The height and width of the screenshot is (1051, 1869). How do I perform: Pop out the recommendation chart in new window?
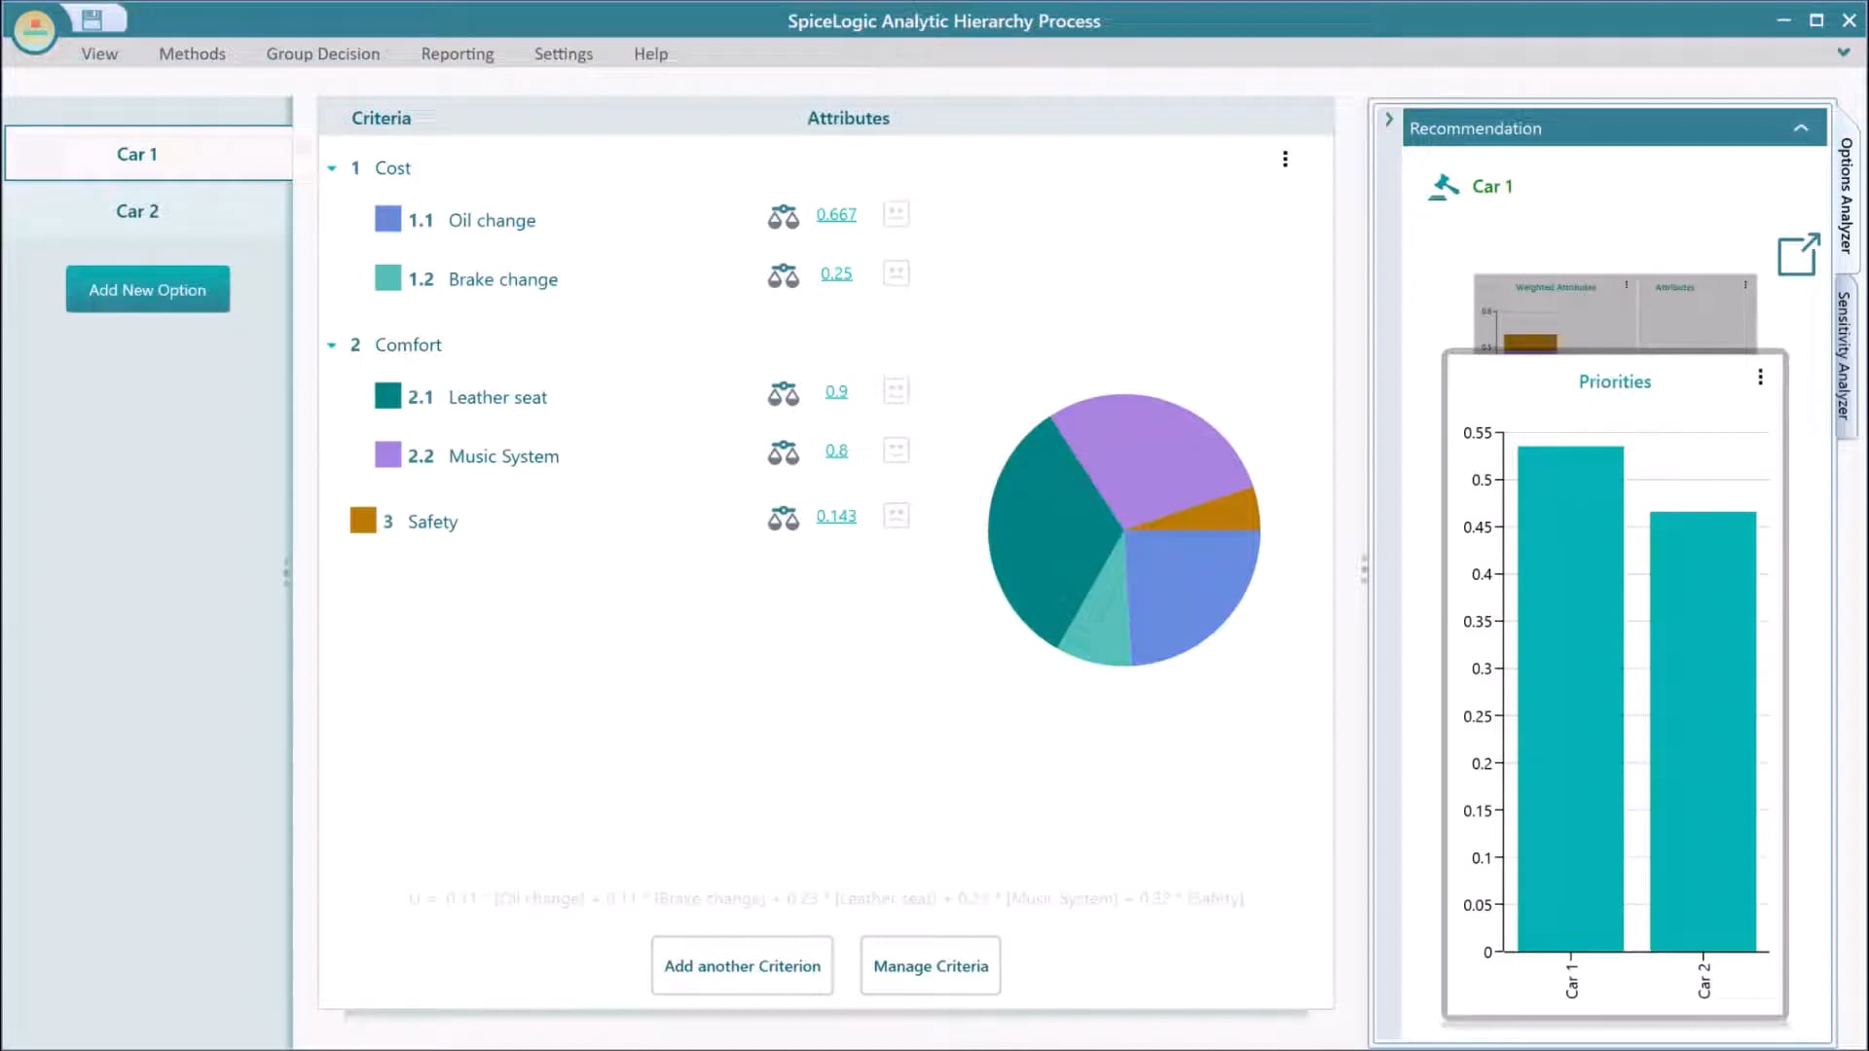click(x=1798, y=254)
